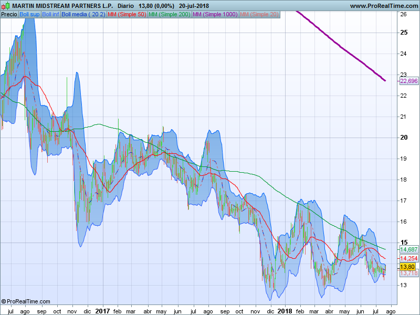The width and height of the screenshot is (420, 315).
Task: Click the pink 13,718 price tag
Action: pyautogui.click(x=409, y=273)
